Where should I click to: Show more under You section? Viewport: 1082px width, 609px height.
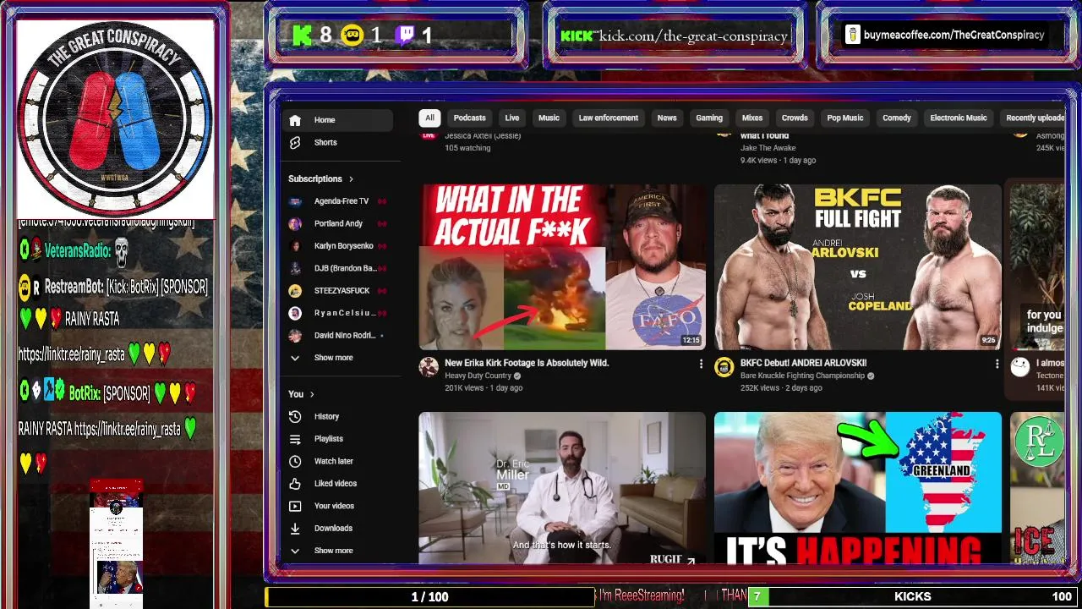click(337, 551)
